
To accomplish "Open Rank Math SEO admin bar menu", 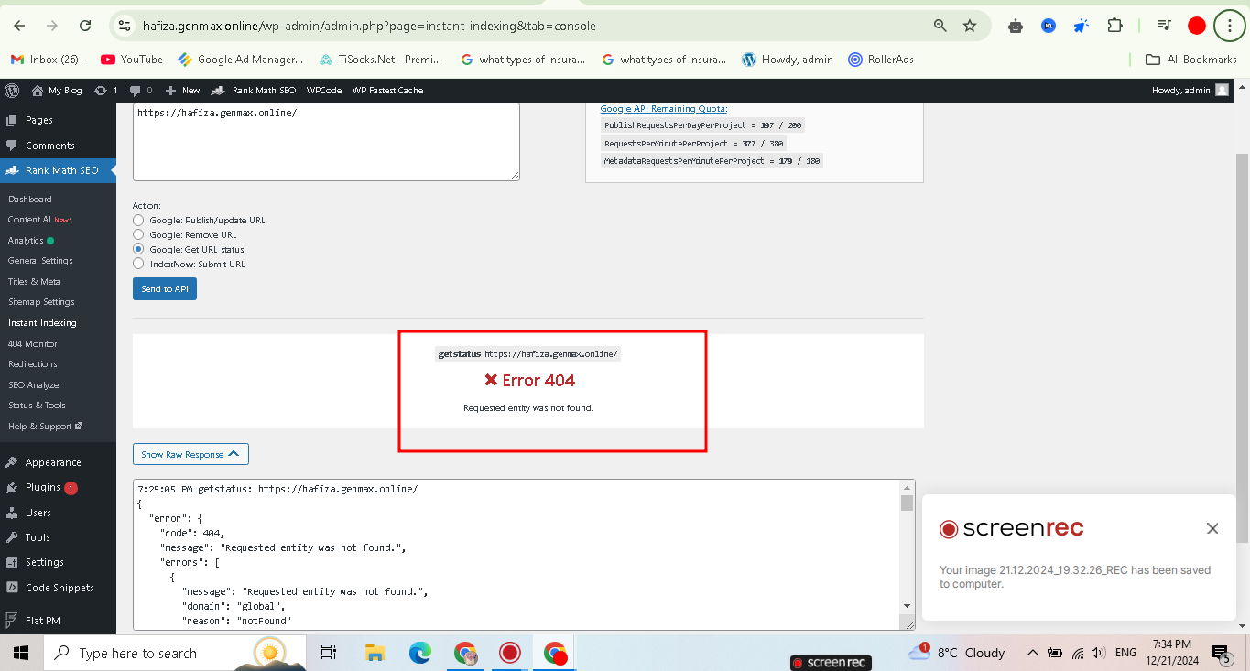I will (254, 91).
